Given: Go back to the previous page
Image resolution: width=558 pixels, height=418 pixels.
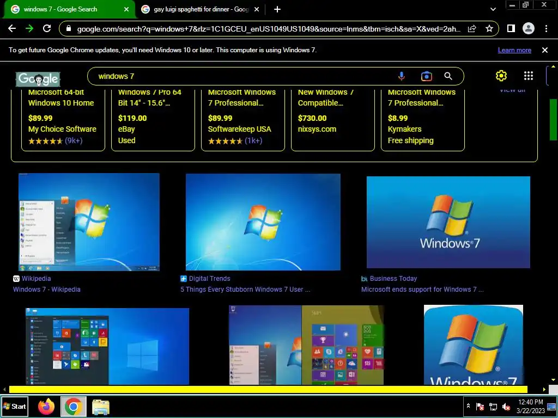Looking at the screenshot, I should 12,28.
